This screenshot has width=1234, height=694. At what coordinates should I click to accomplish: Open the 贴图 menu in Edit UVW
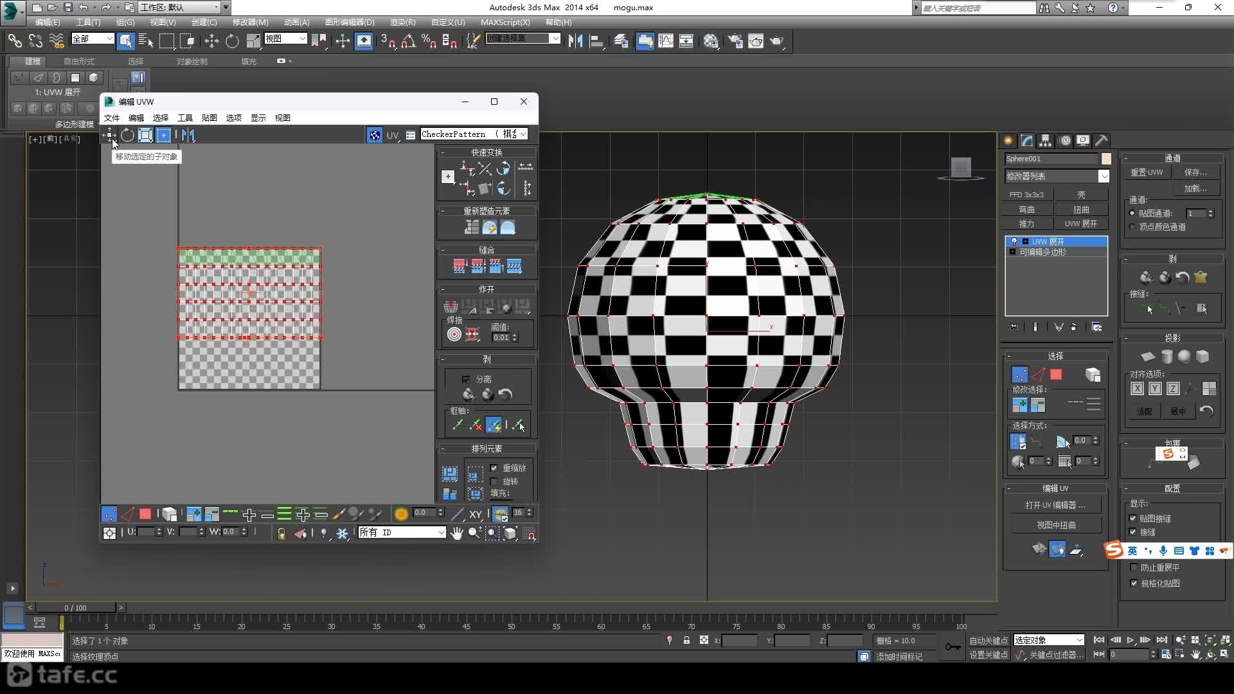210,118
